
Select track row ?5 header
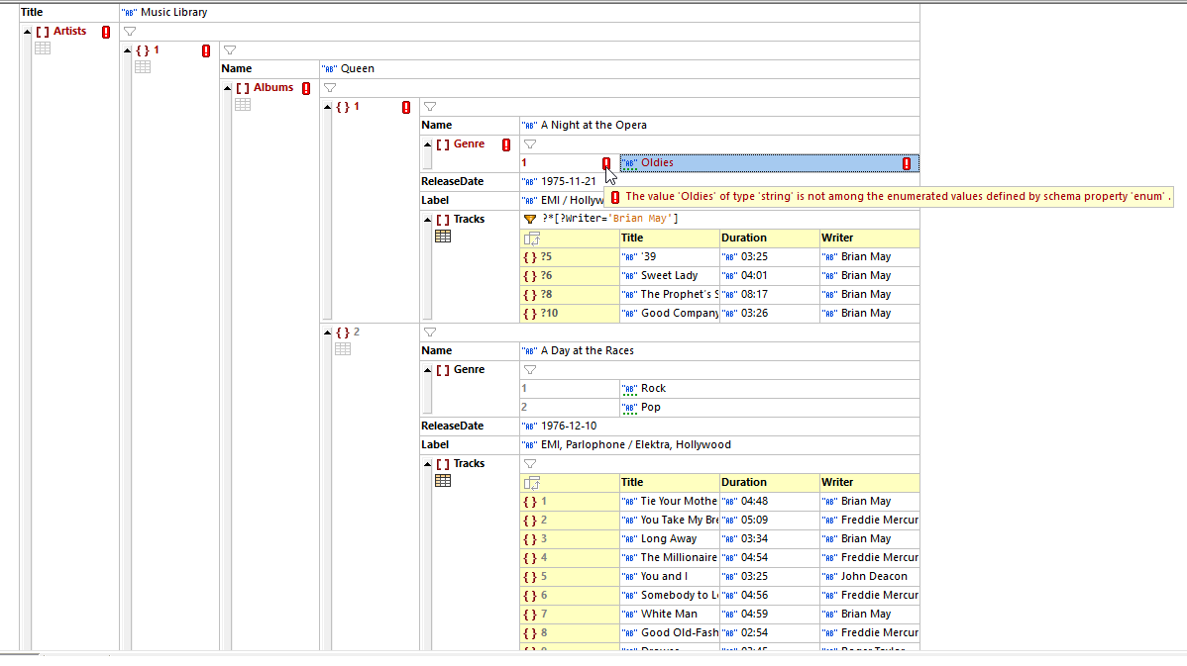coord(570,257)
